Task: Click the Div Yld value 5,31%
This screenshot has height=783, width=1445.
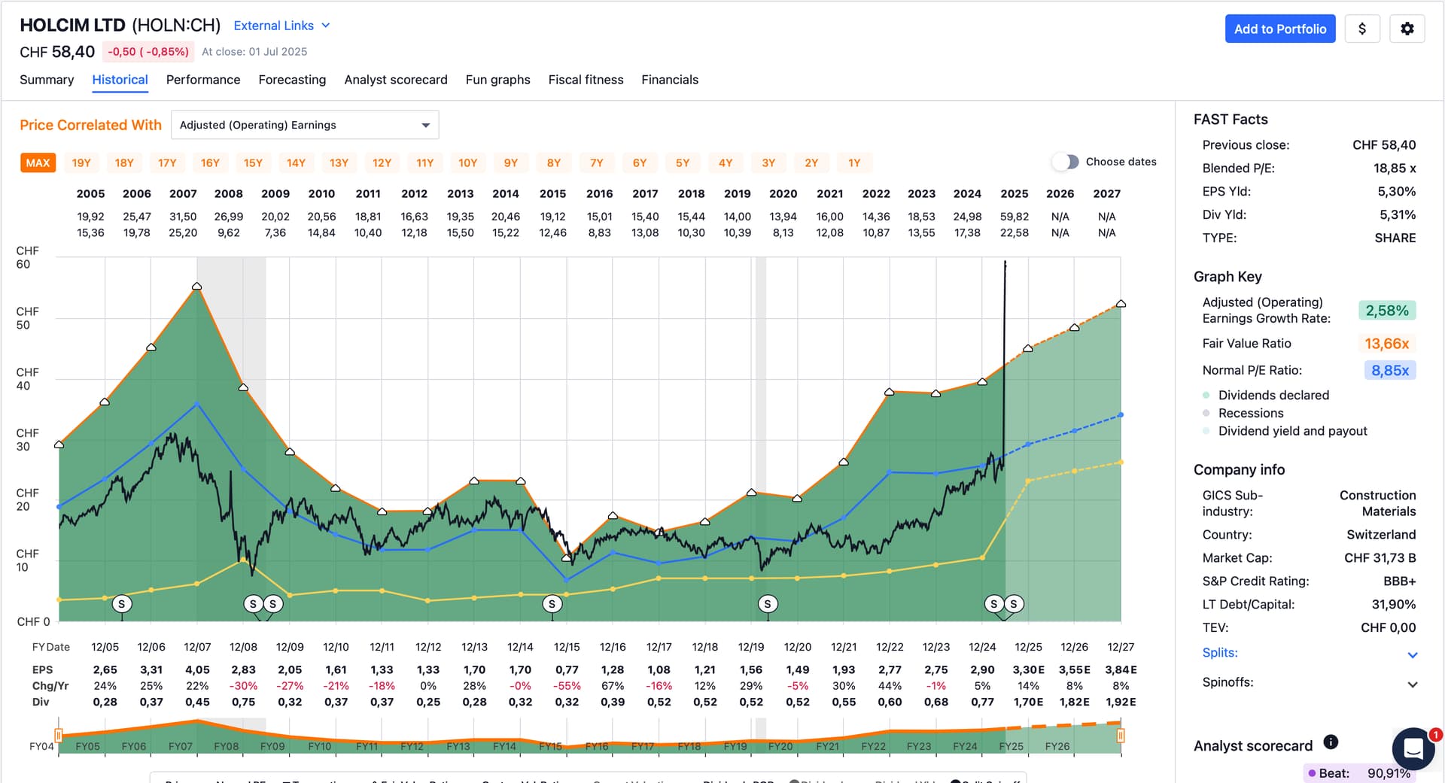Action: coord(1398,215)
